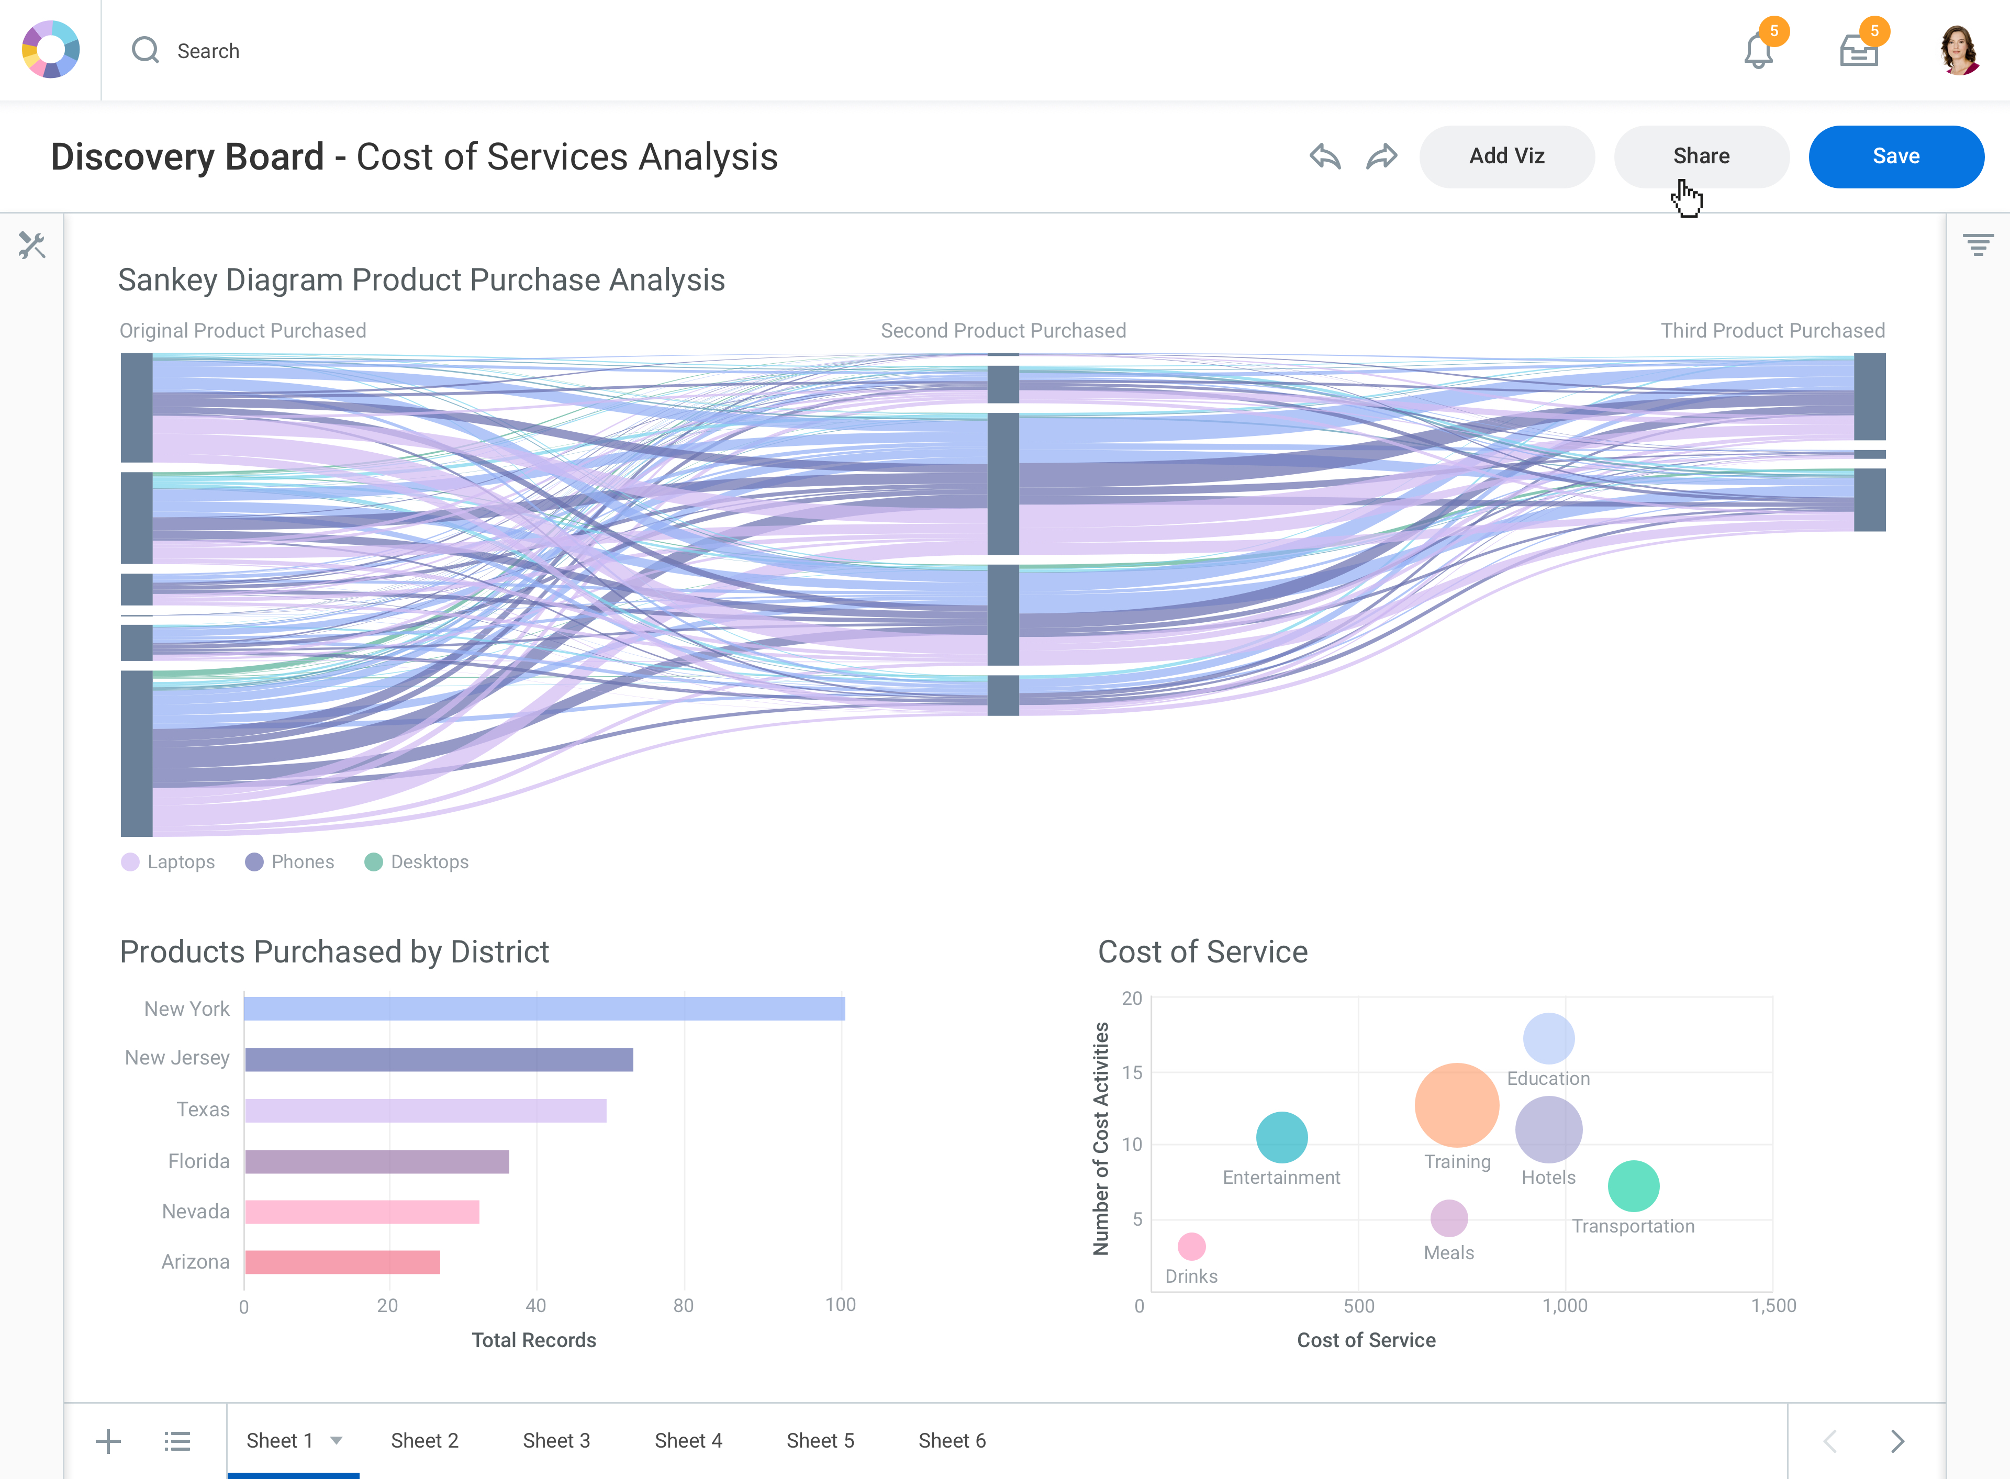The image size is (2010, 1479).
Task: Open the user profile avatar menu
Action: point(1958,51)
